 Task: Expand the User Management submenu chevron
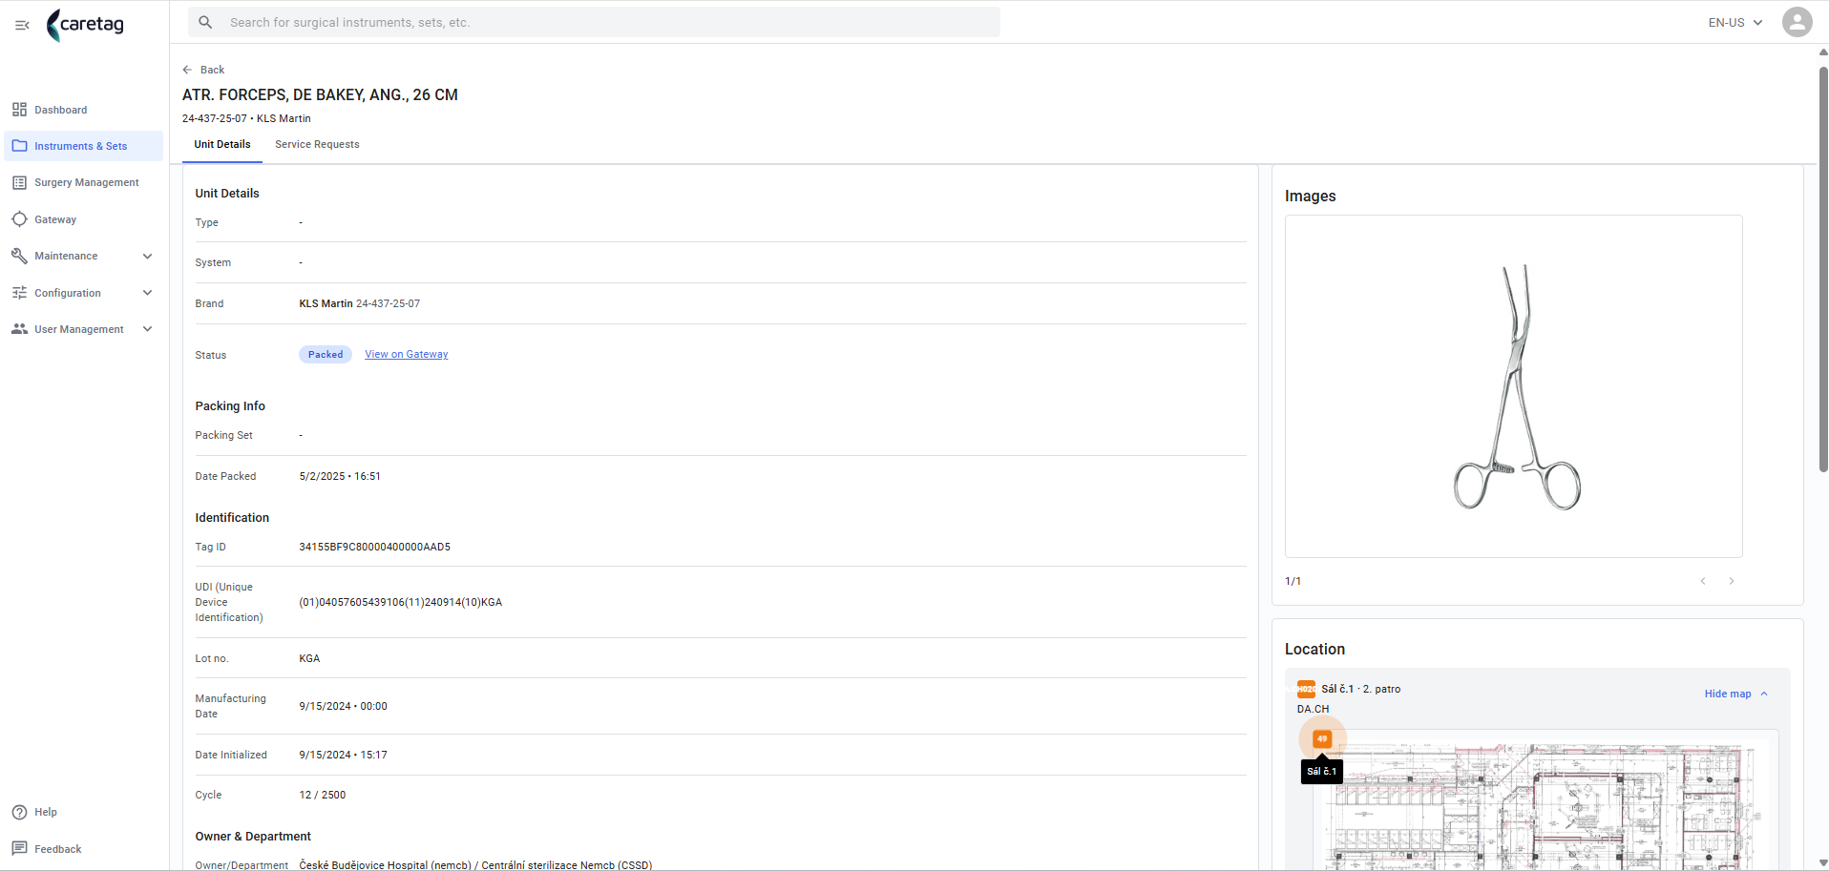(x=147, y=329)
